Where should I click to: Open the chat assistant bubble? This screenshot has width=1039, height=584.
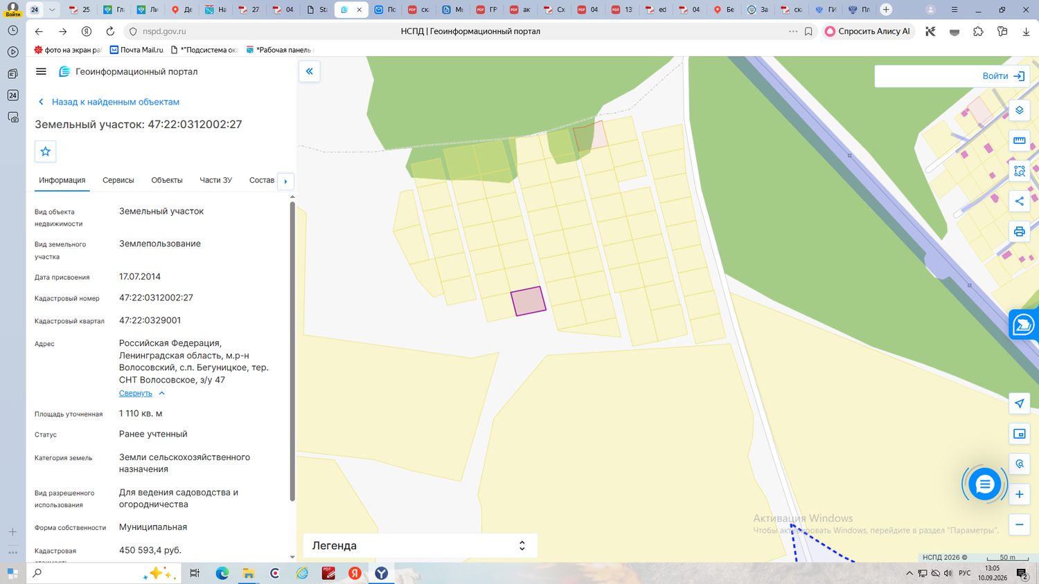984,484
